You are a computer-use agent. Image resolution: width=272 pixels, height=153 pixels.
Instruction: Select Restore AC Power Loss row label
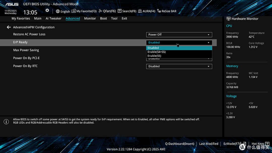(x=29, y=34)
